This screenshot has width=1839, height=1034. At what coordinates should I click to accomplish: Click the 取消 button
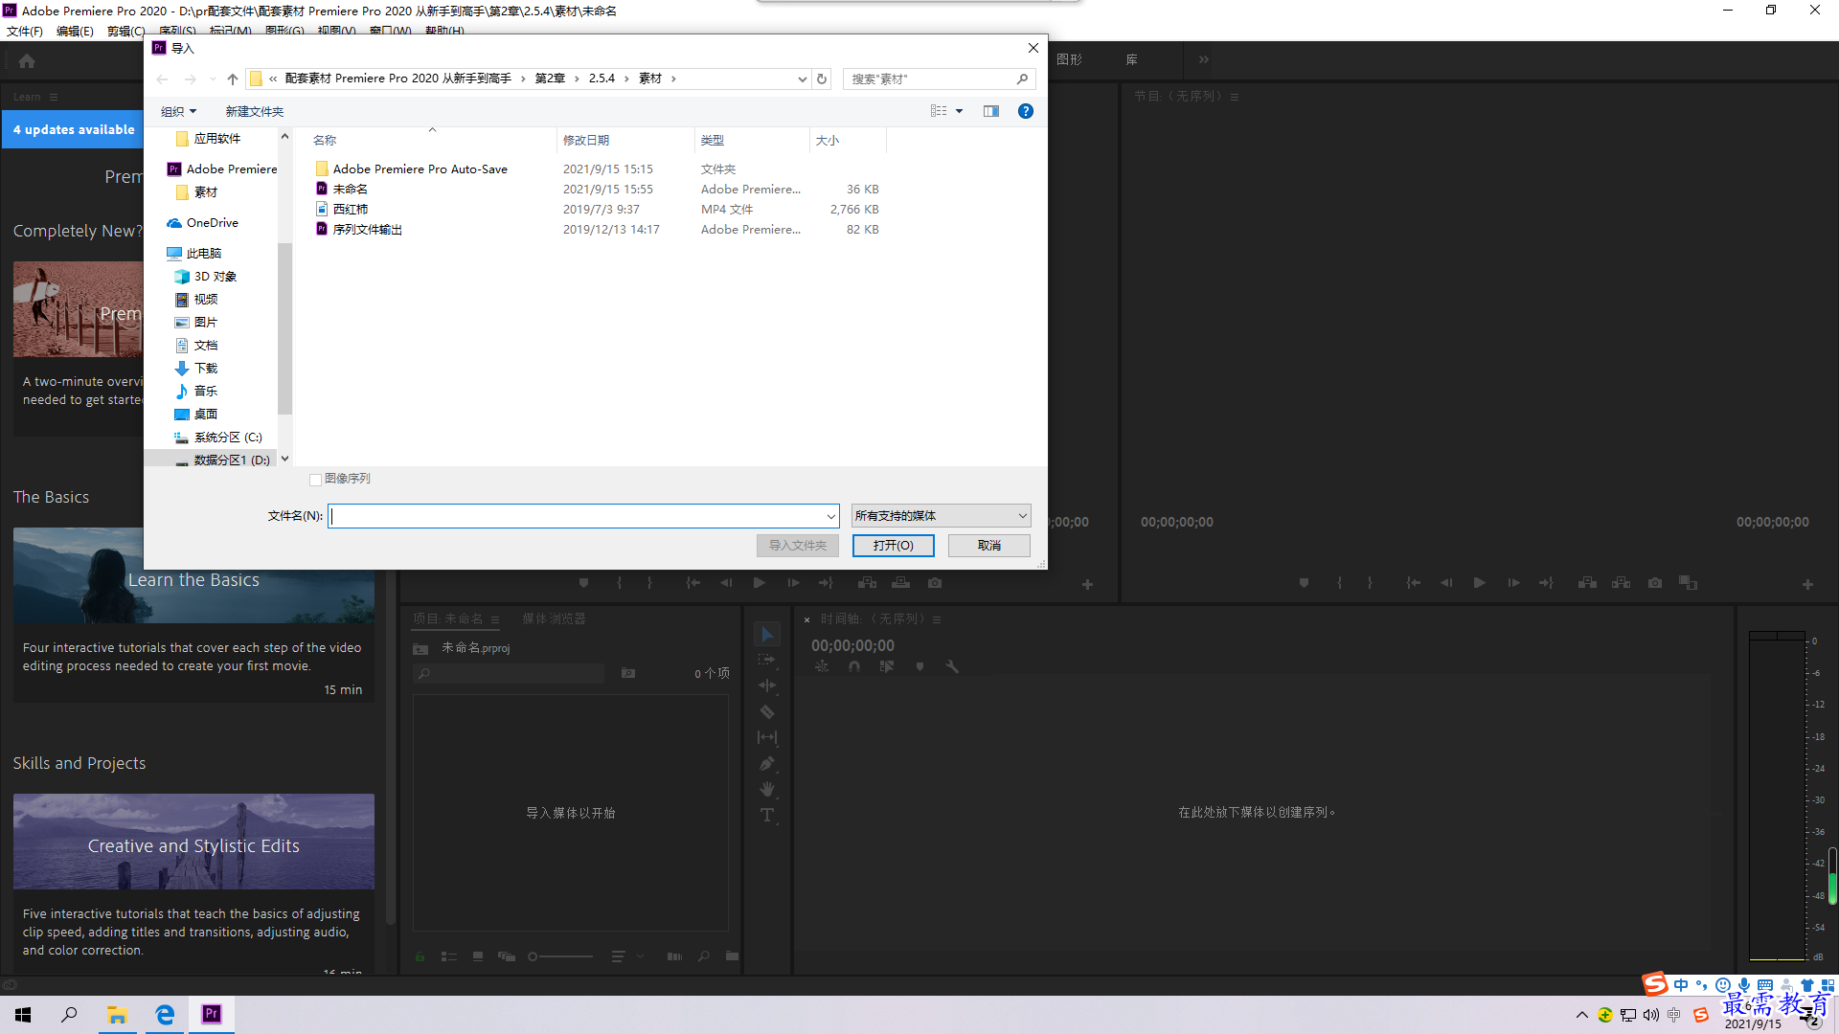click(989, 546)
